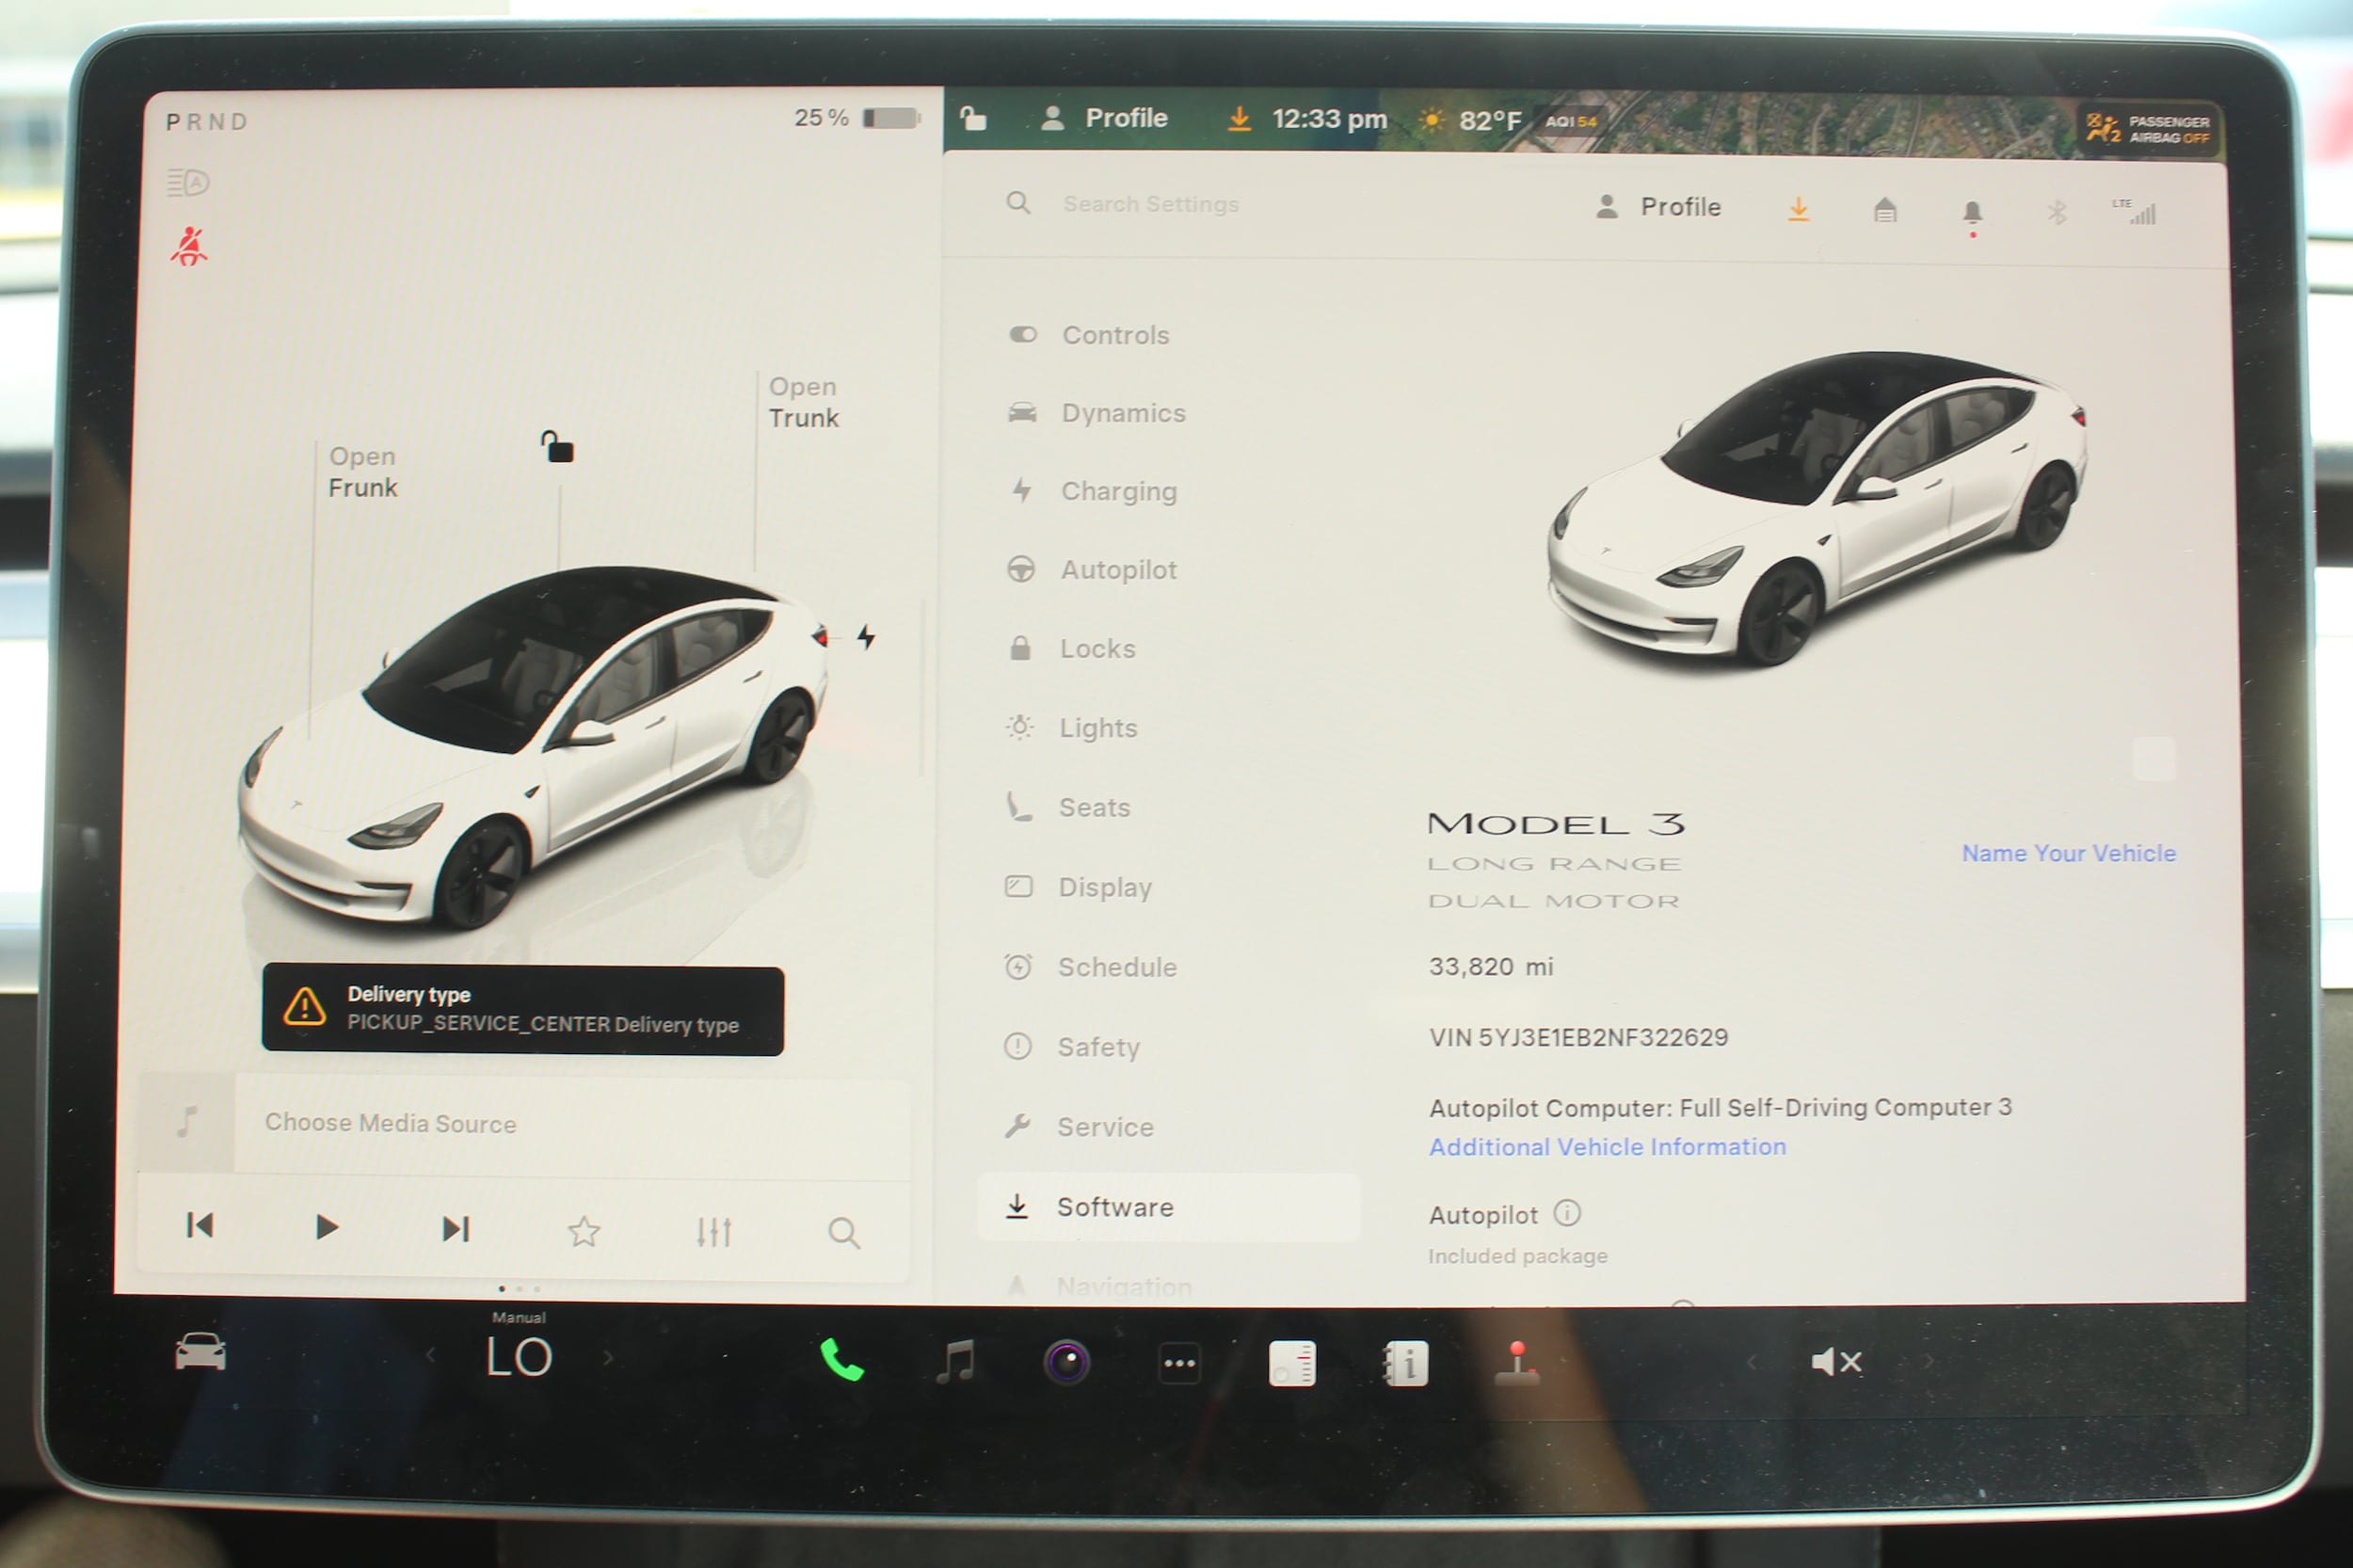This screenshot has height=1568, width=2353.
Task: Tap the 82°F weather indicator
Action: pos(1470,121)
